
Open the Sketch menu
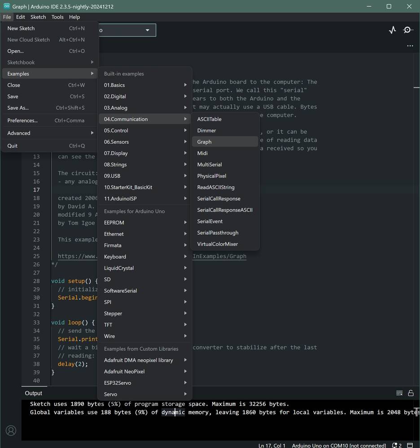point(38,17)
